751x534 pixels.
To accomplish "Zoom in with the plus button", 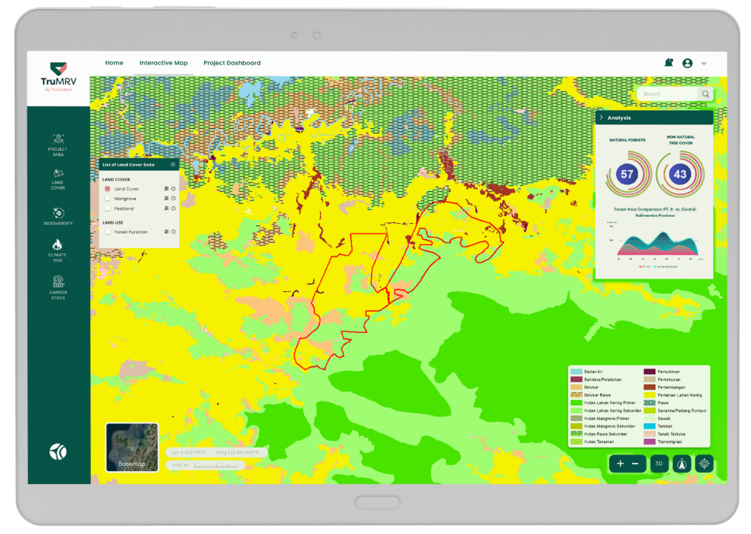I will [x=621, y=463].
